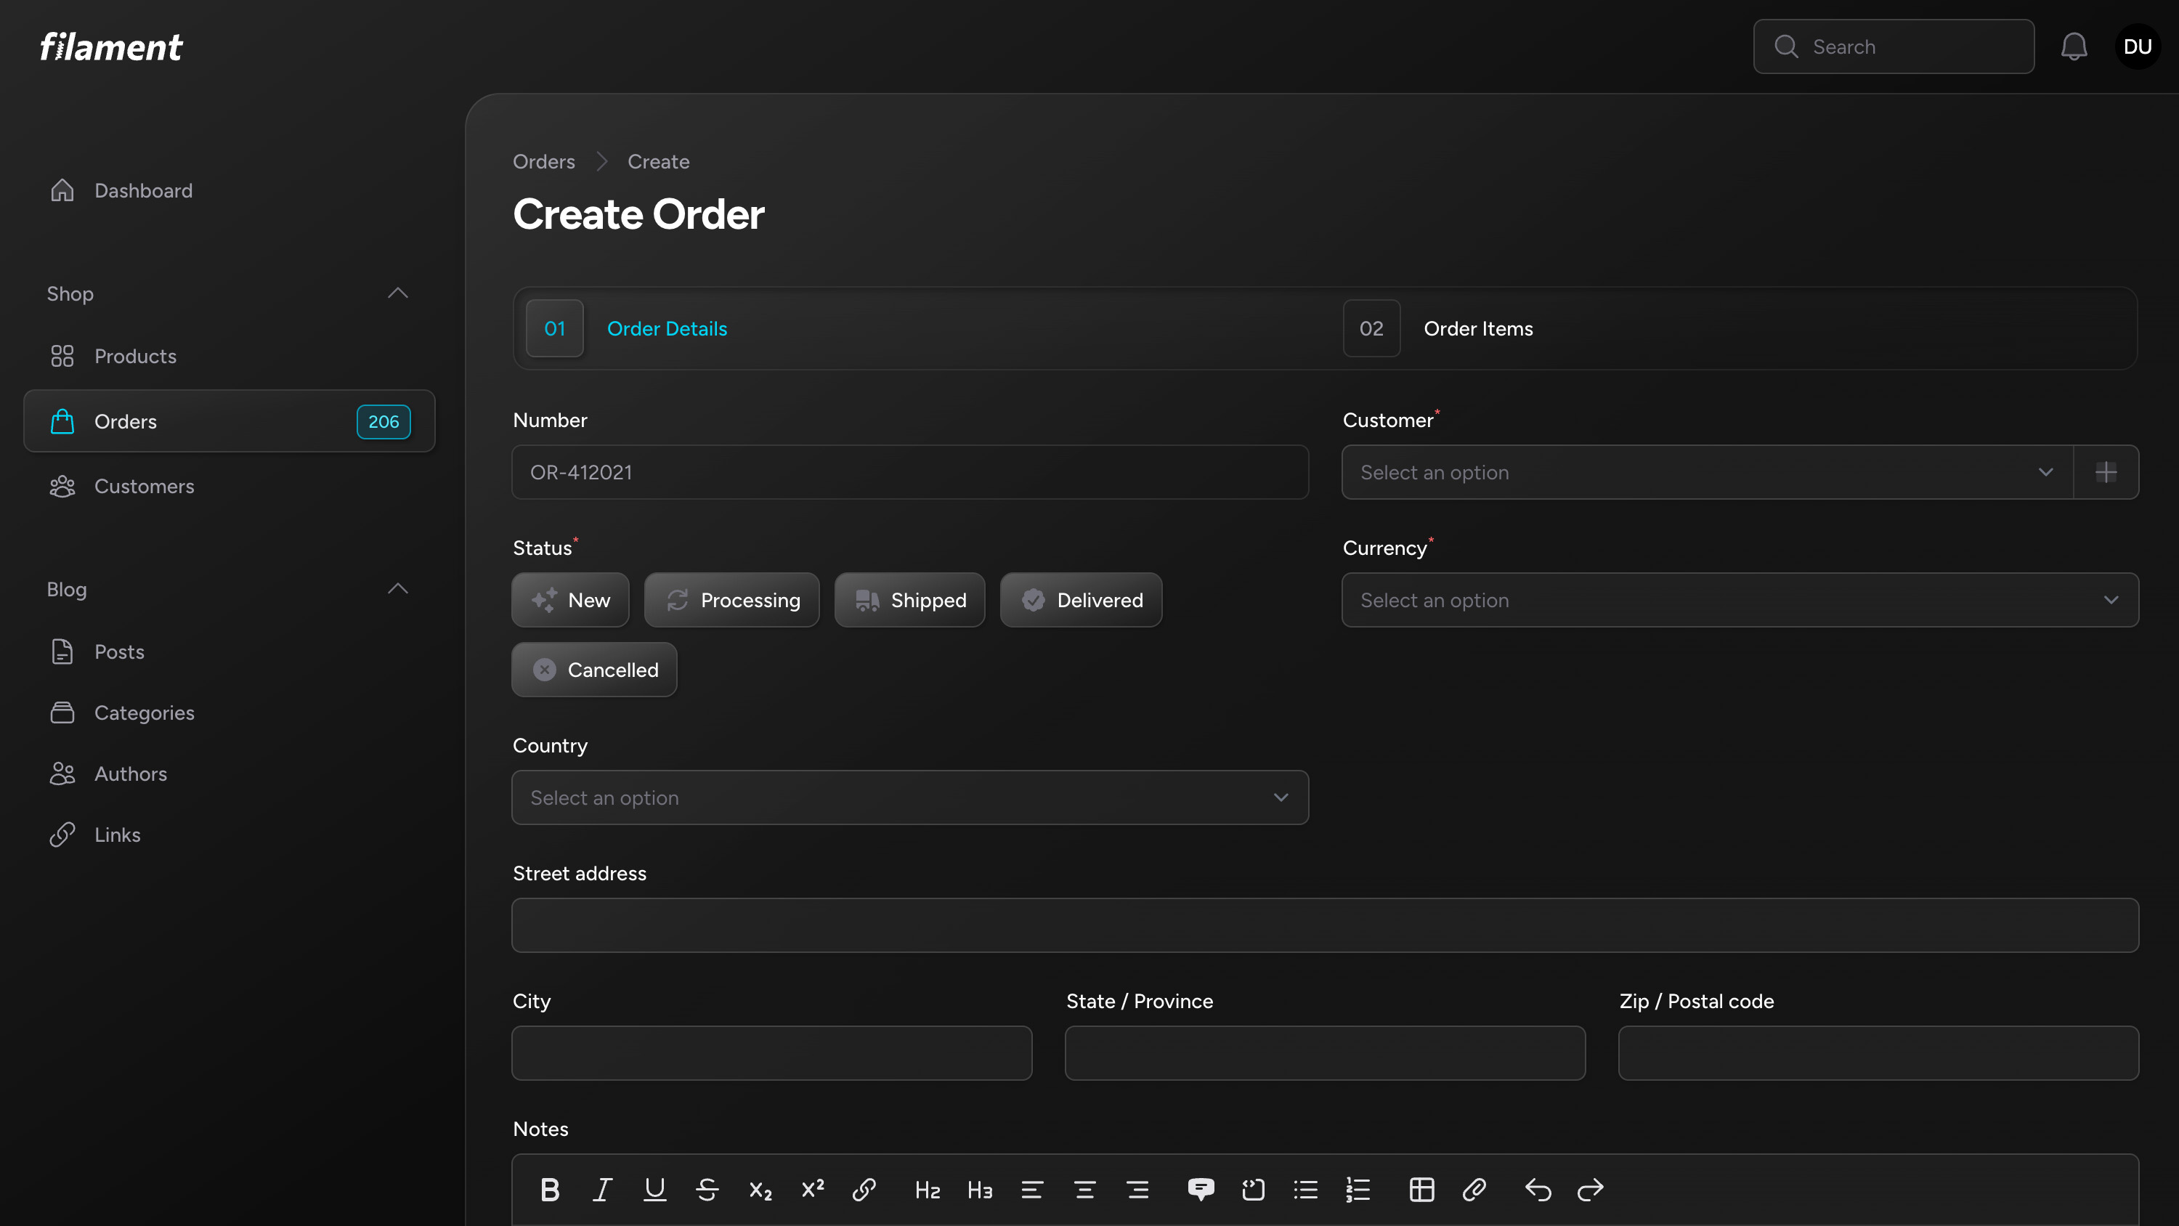Insert a link in the Notes editor
The image size is (2179, 1226).
(x=864, y=1189)
